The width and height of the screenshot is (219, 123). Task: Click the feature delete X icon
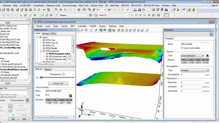tap(149, 15)
